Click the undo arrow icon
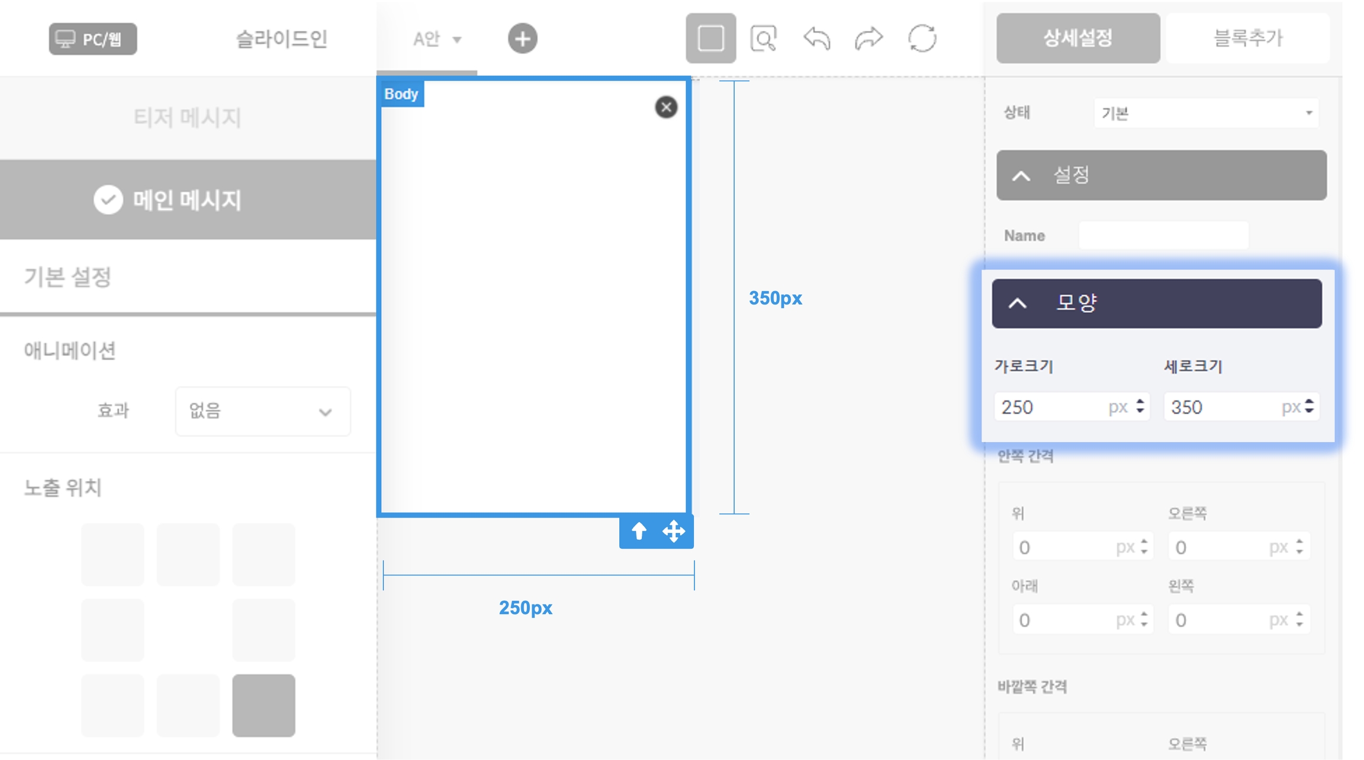The height and width of the screenshot is (760, 1364). point(816,39)
